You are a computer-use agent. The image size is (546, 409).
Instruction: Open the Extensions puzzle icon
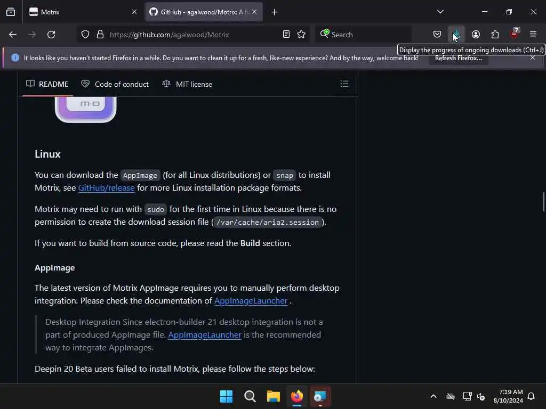coord(495,35)
